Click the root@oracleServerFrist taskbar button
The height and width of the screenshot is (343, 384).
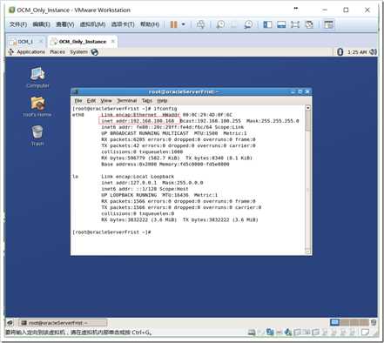(63, 323)
